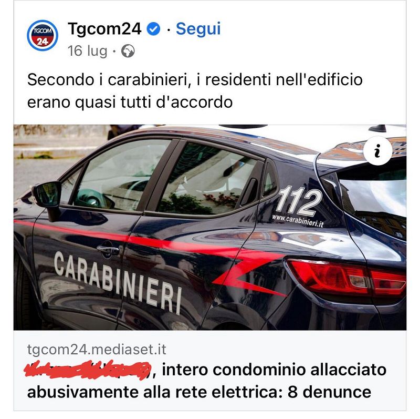Open headline about condominio allacciato abusivamente
This screenshot has height=419, width=420.
coord(206,381)
